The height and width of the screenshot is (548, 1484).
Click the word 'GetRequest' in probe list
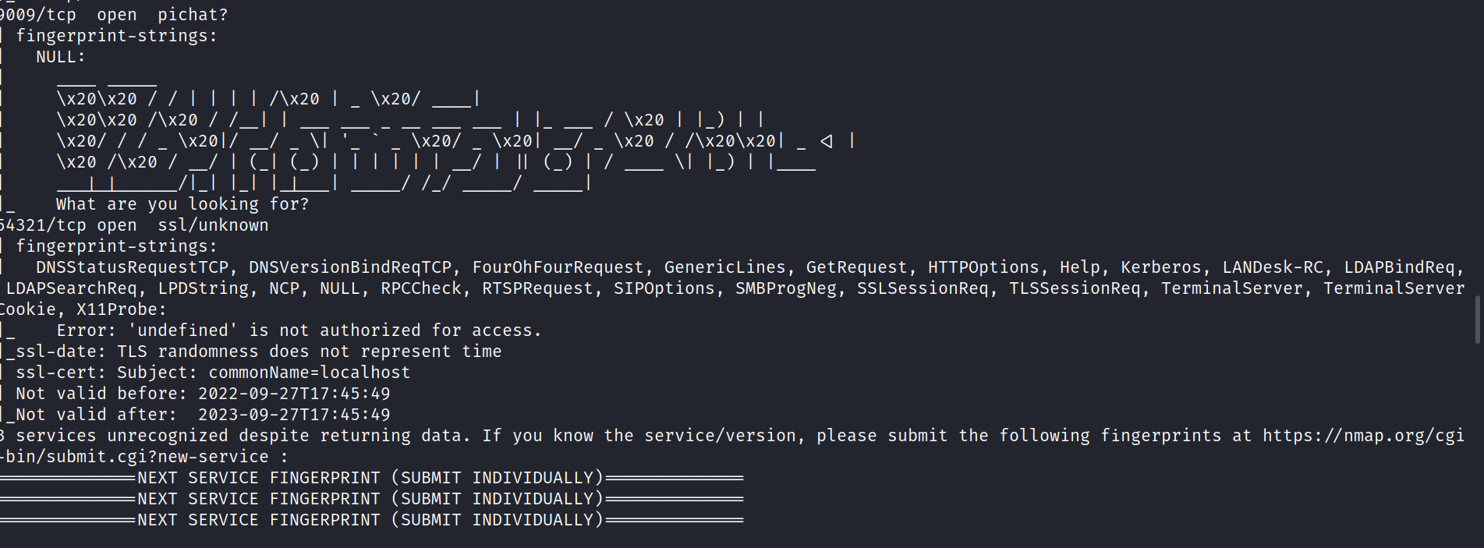pyautogui.click(x=856, y=267)
